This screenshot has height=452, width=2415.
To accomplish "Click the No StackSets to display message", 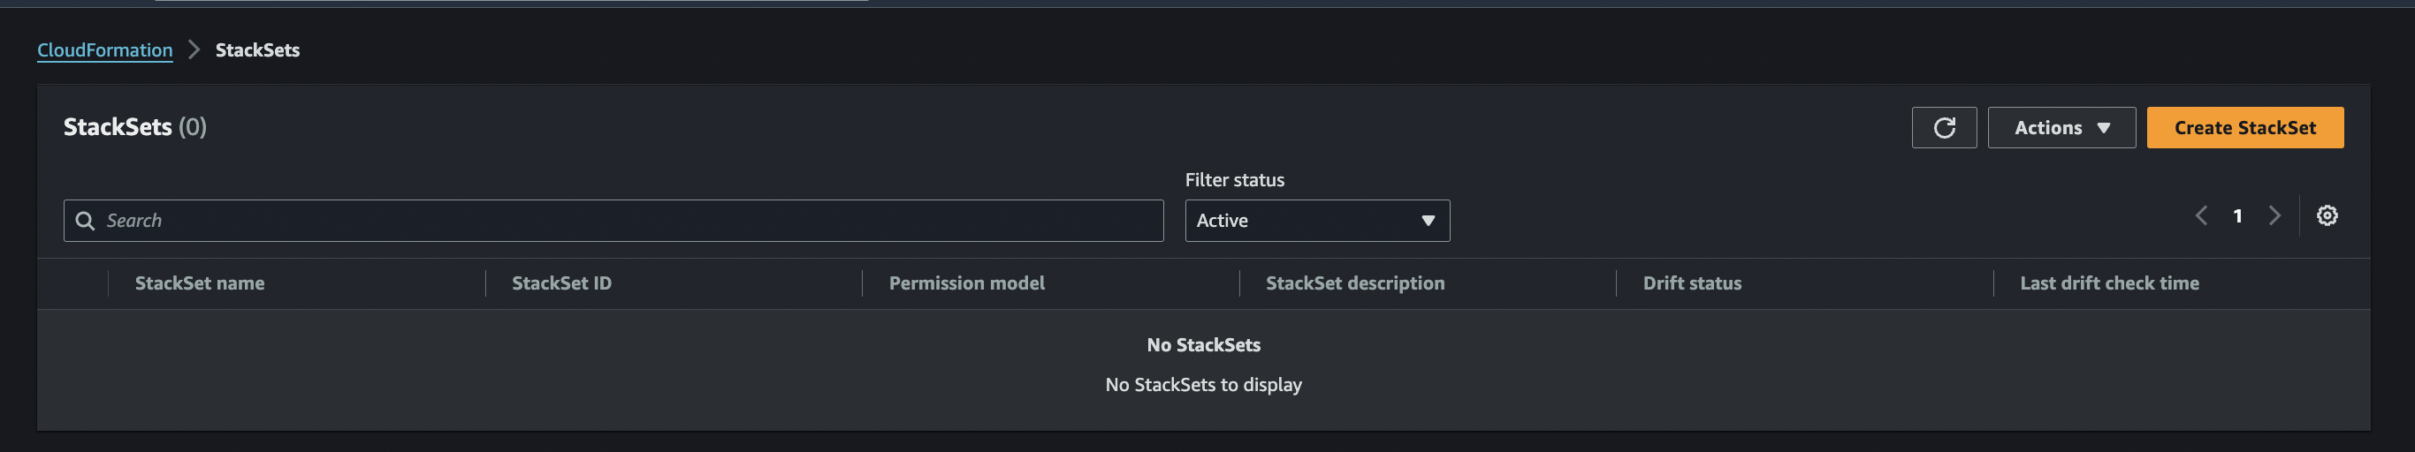I will 1203,385.
